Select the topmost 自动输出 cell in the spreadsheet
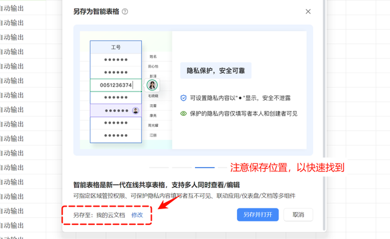Image resolution: width=390 pixels, height=239 pixels. pyautogui.click(x=12, y=9)
